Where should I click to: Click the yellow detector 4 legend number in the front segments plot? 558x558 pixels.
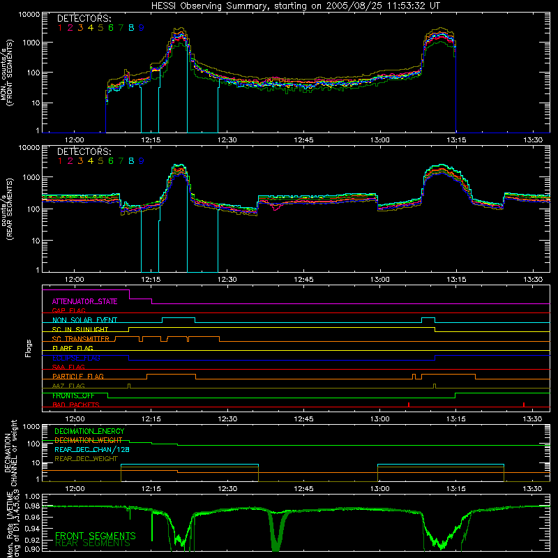click(91, 28)
